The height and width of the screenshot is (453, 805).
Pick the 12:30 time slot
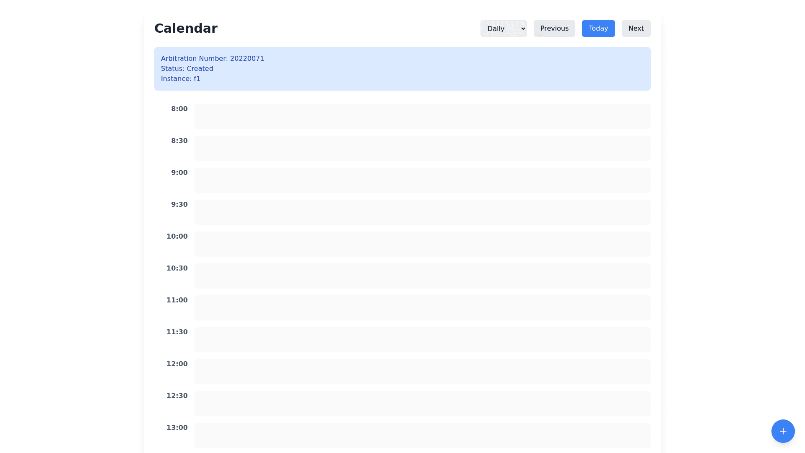pyautogui.click(x=422, y=404)
